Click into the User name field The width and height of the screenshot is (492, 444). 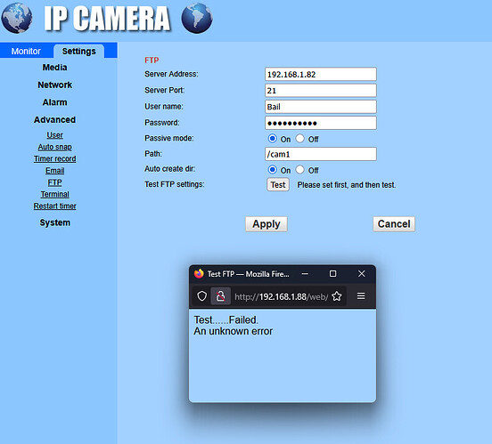tap(321, 107)
